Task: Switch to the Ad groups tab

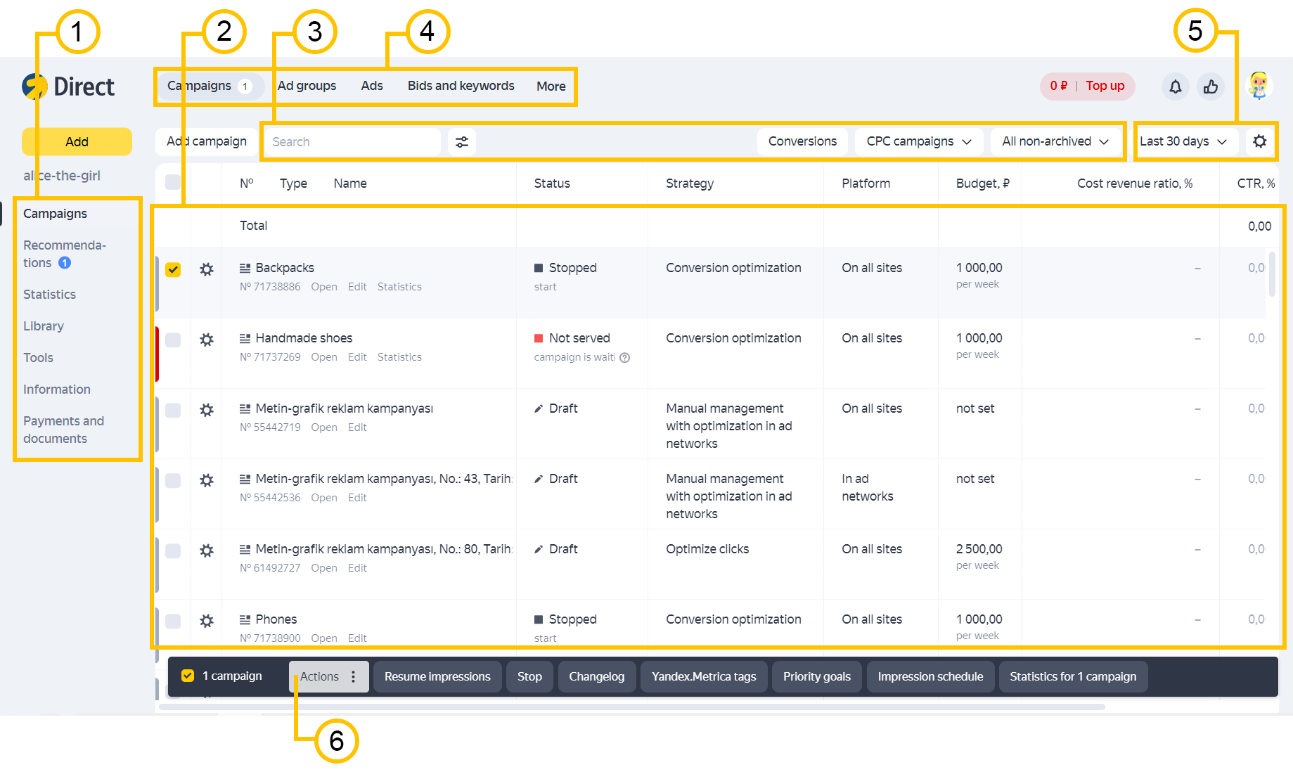Action: point(307,86)
